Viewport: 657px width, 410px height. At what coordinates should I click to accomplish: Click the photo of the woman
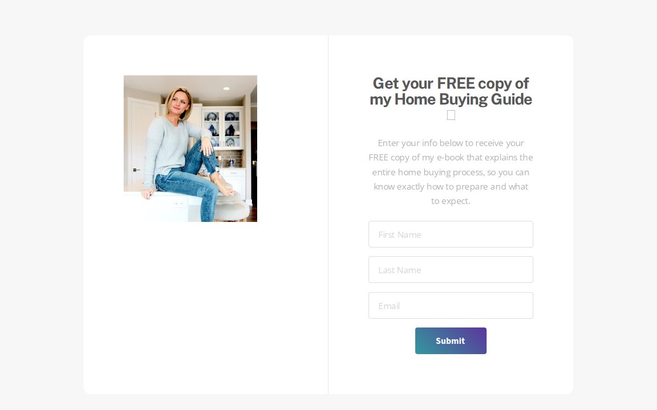pos(190,149)
